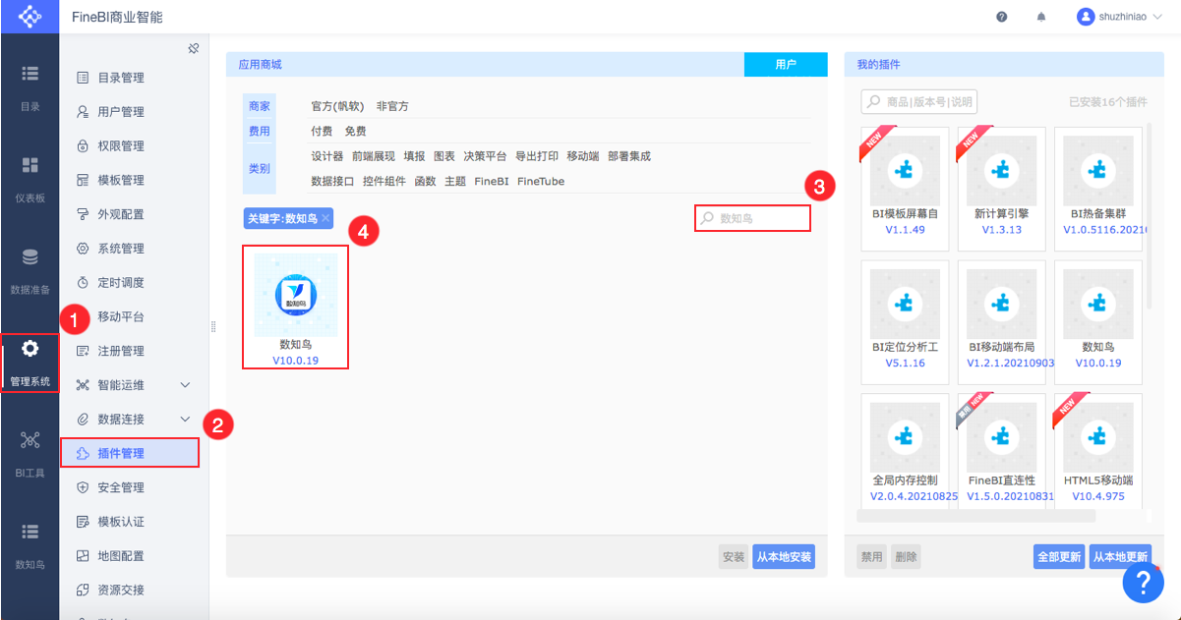This screenshot has width=1181, height=620.
Task: Switch to the 用户 tab
Action: click(786, 64)
